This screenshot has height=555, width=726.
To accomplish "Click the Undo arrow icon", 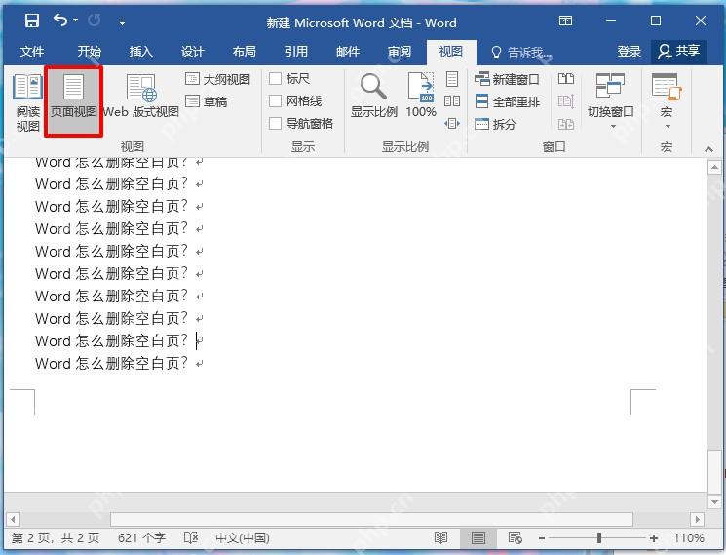I will pos(60,20).
